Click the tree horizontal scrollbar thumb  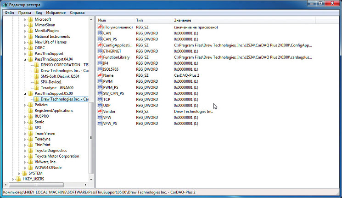36,185
